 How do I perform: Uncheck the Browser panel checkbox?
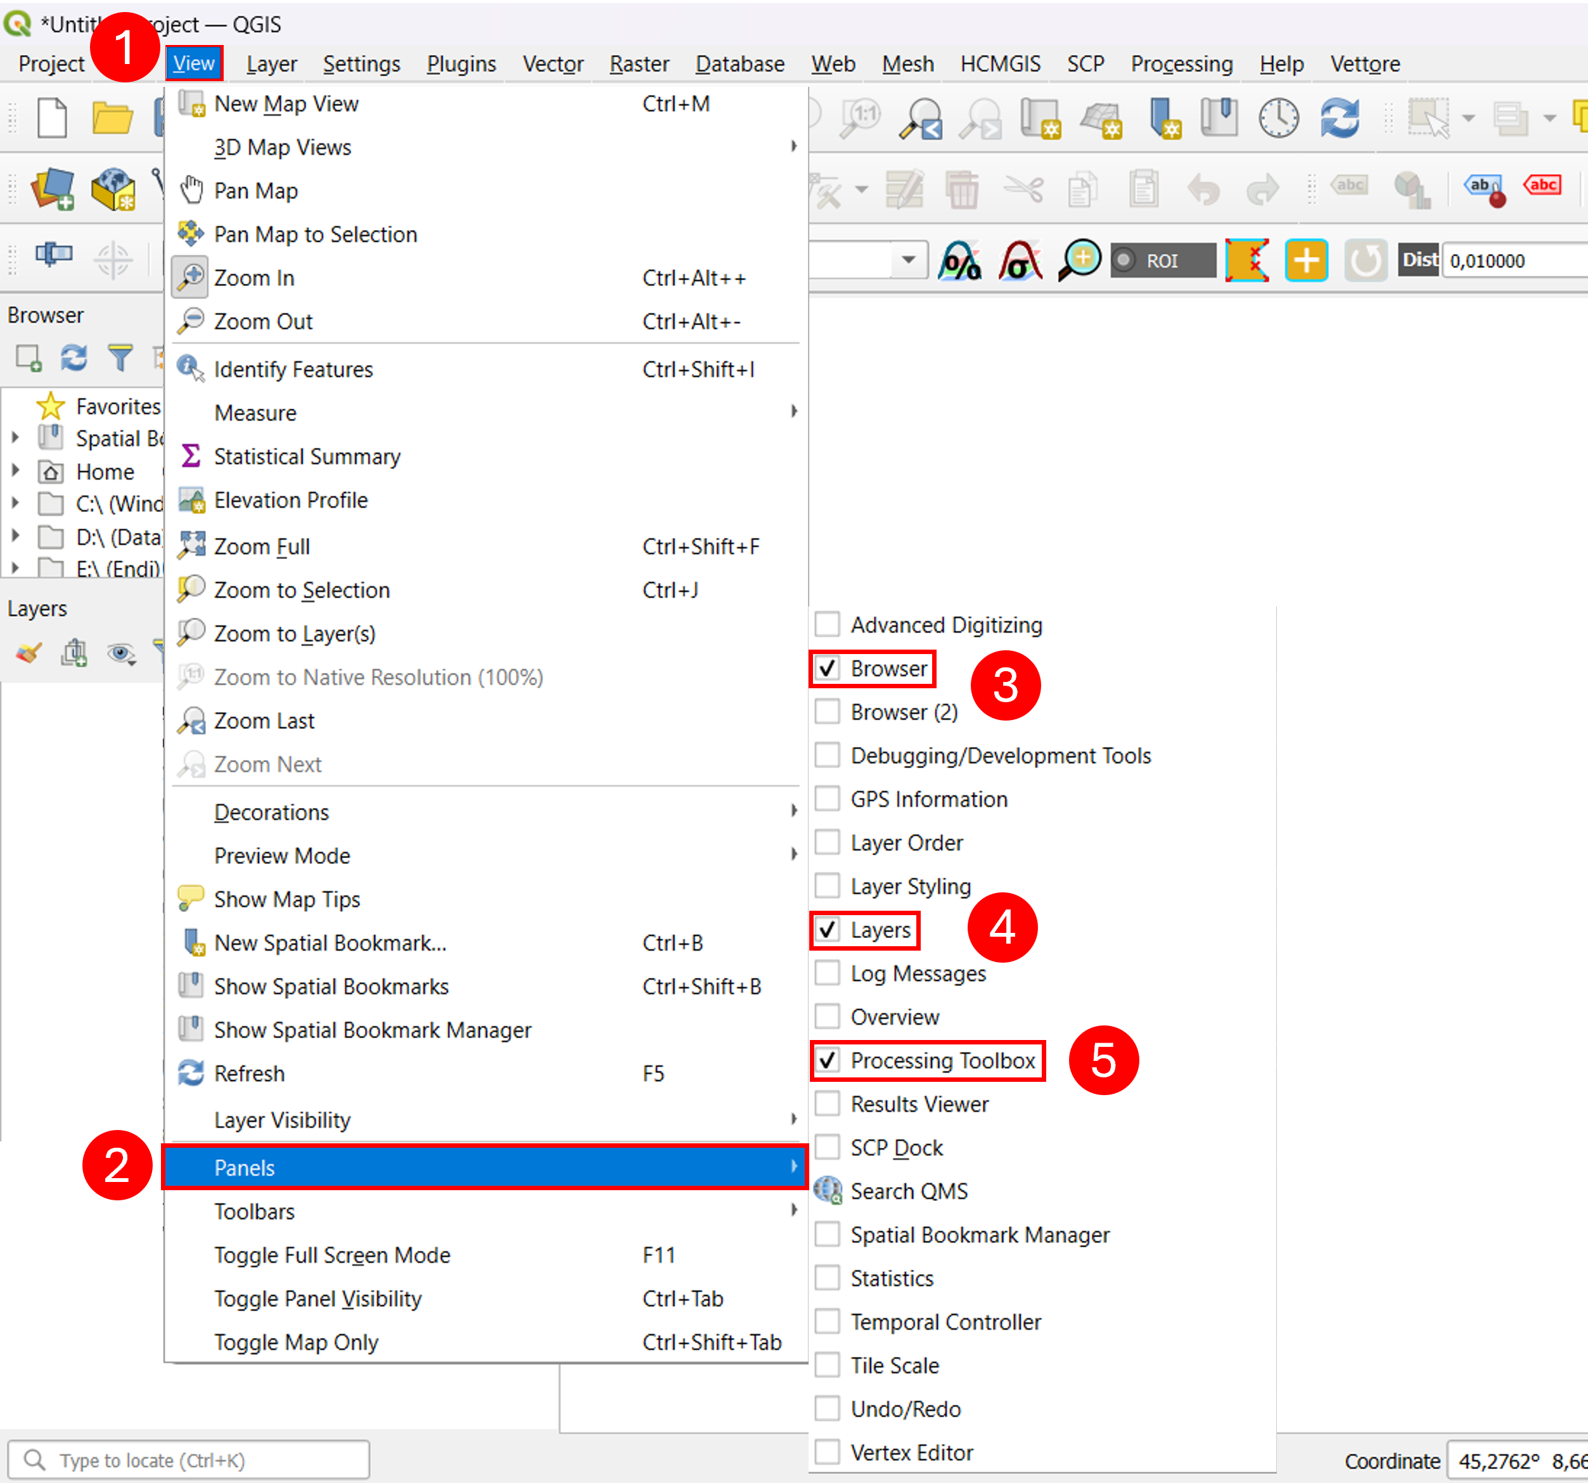coord(828,668)
